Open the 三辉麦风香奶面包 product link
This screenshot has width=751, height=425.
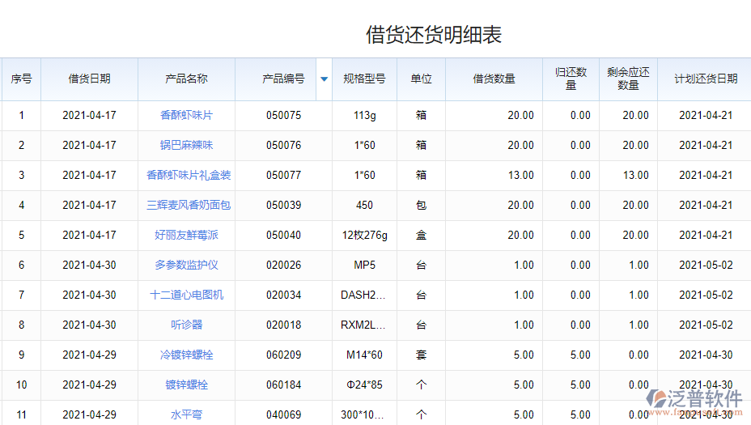pos(189,206)
